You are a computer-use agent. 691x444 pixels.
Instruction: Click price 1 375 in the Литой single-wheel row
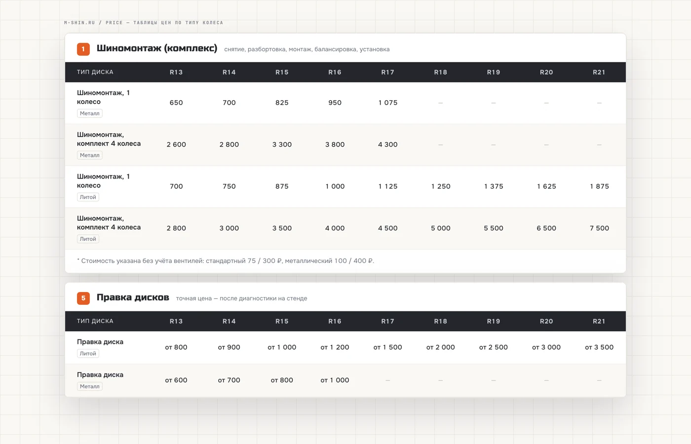click(494, 186)
